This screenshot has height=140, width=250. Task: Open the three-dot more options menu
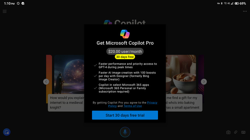tap(245, 11)
